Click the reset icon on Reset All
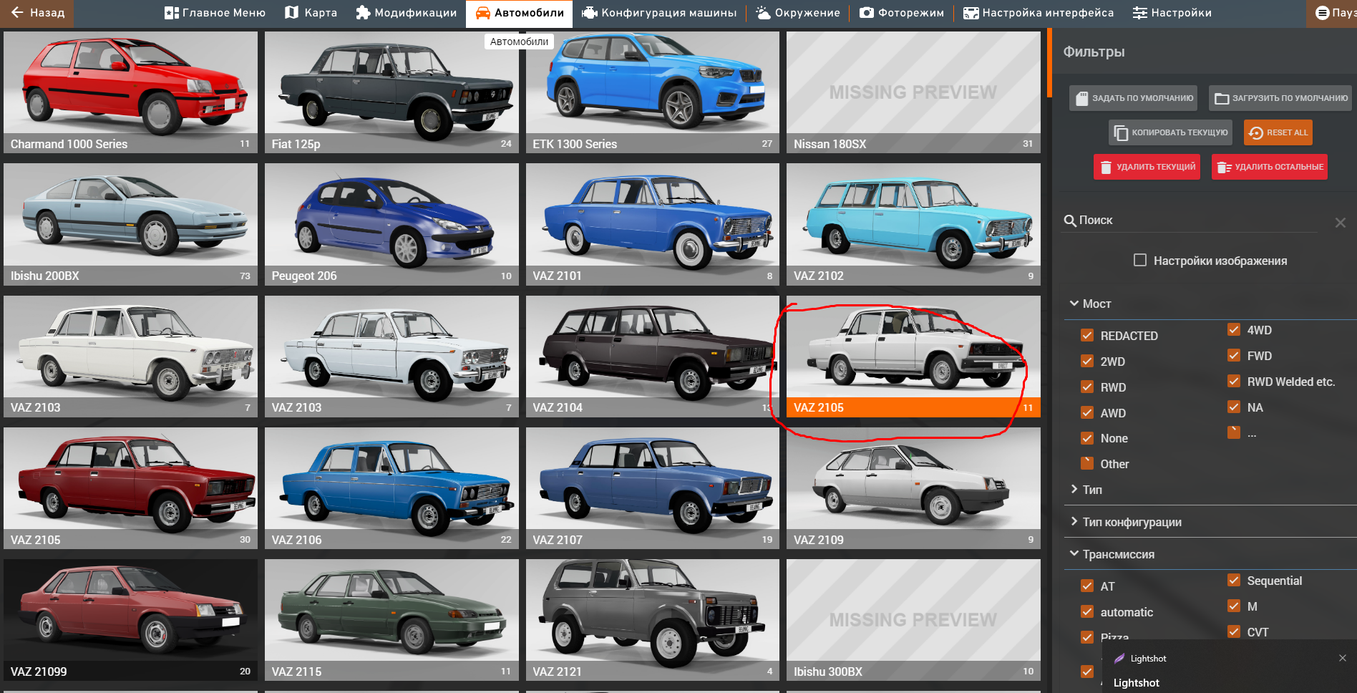 pyautogui.click(x=1256, y=132)
